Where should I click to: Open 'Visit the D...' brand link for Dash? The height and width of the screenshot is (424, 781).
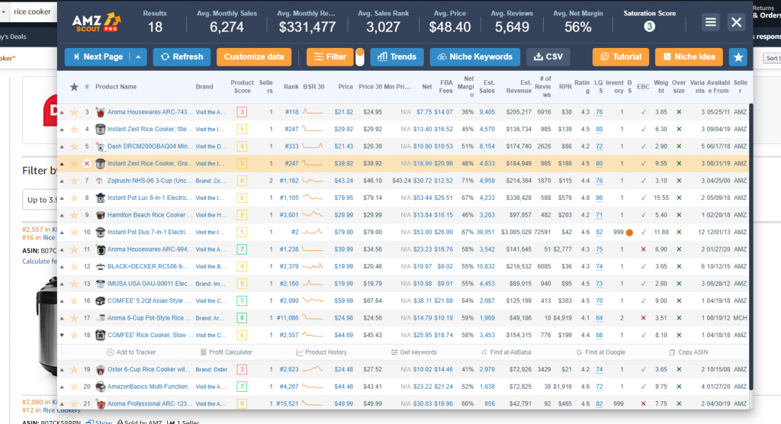211,146
